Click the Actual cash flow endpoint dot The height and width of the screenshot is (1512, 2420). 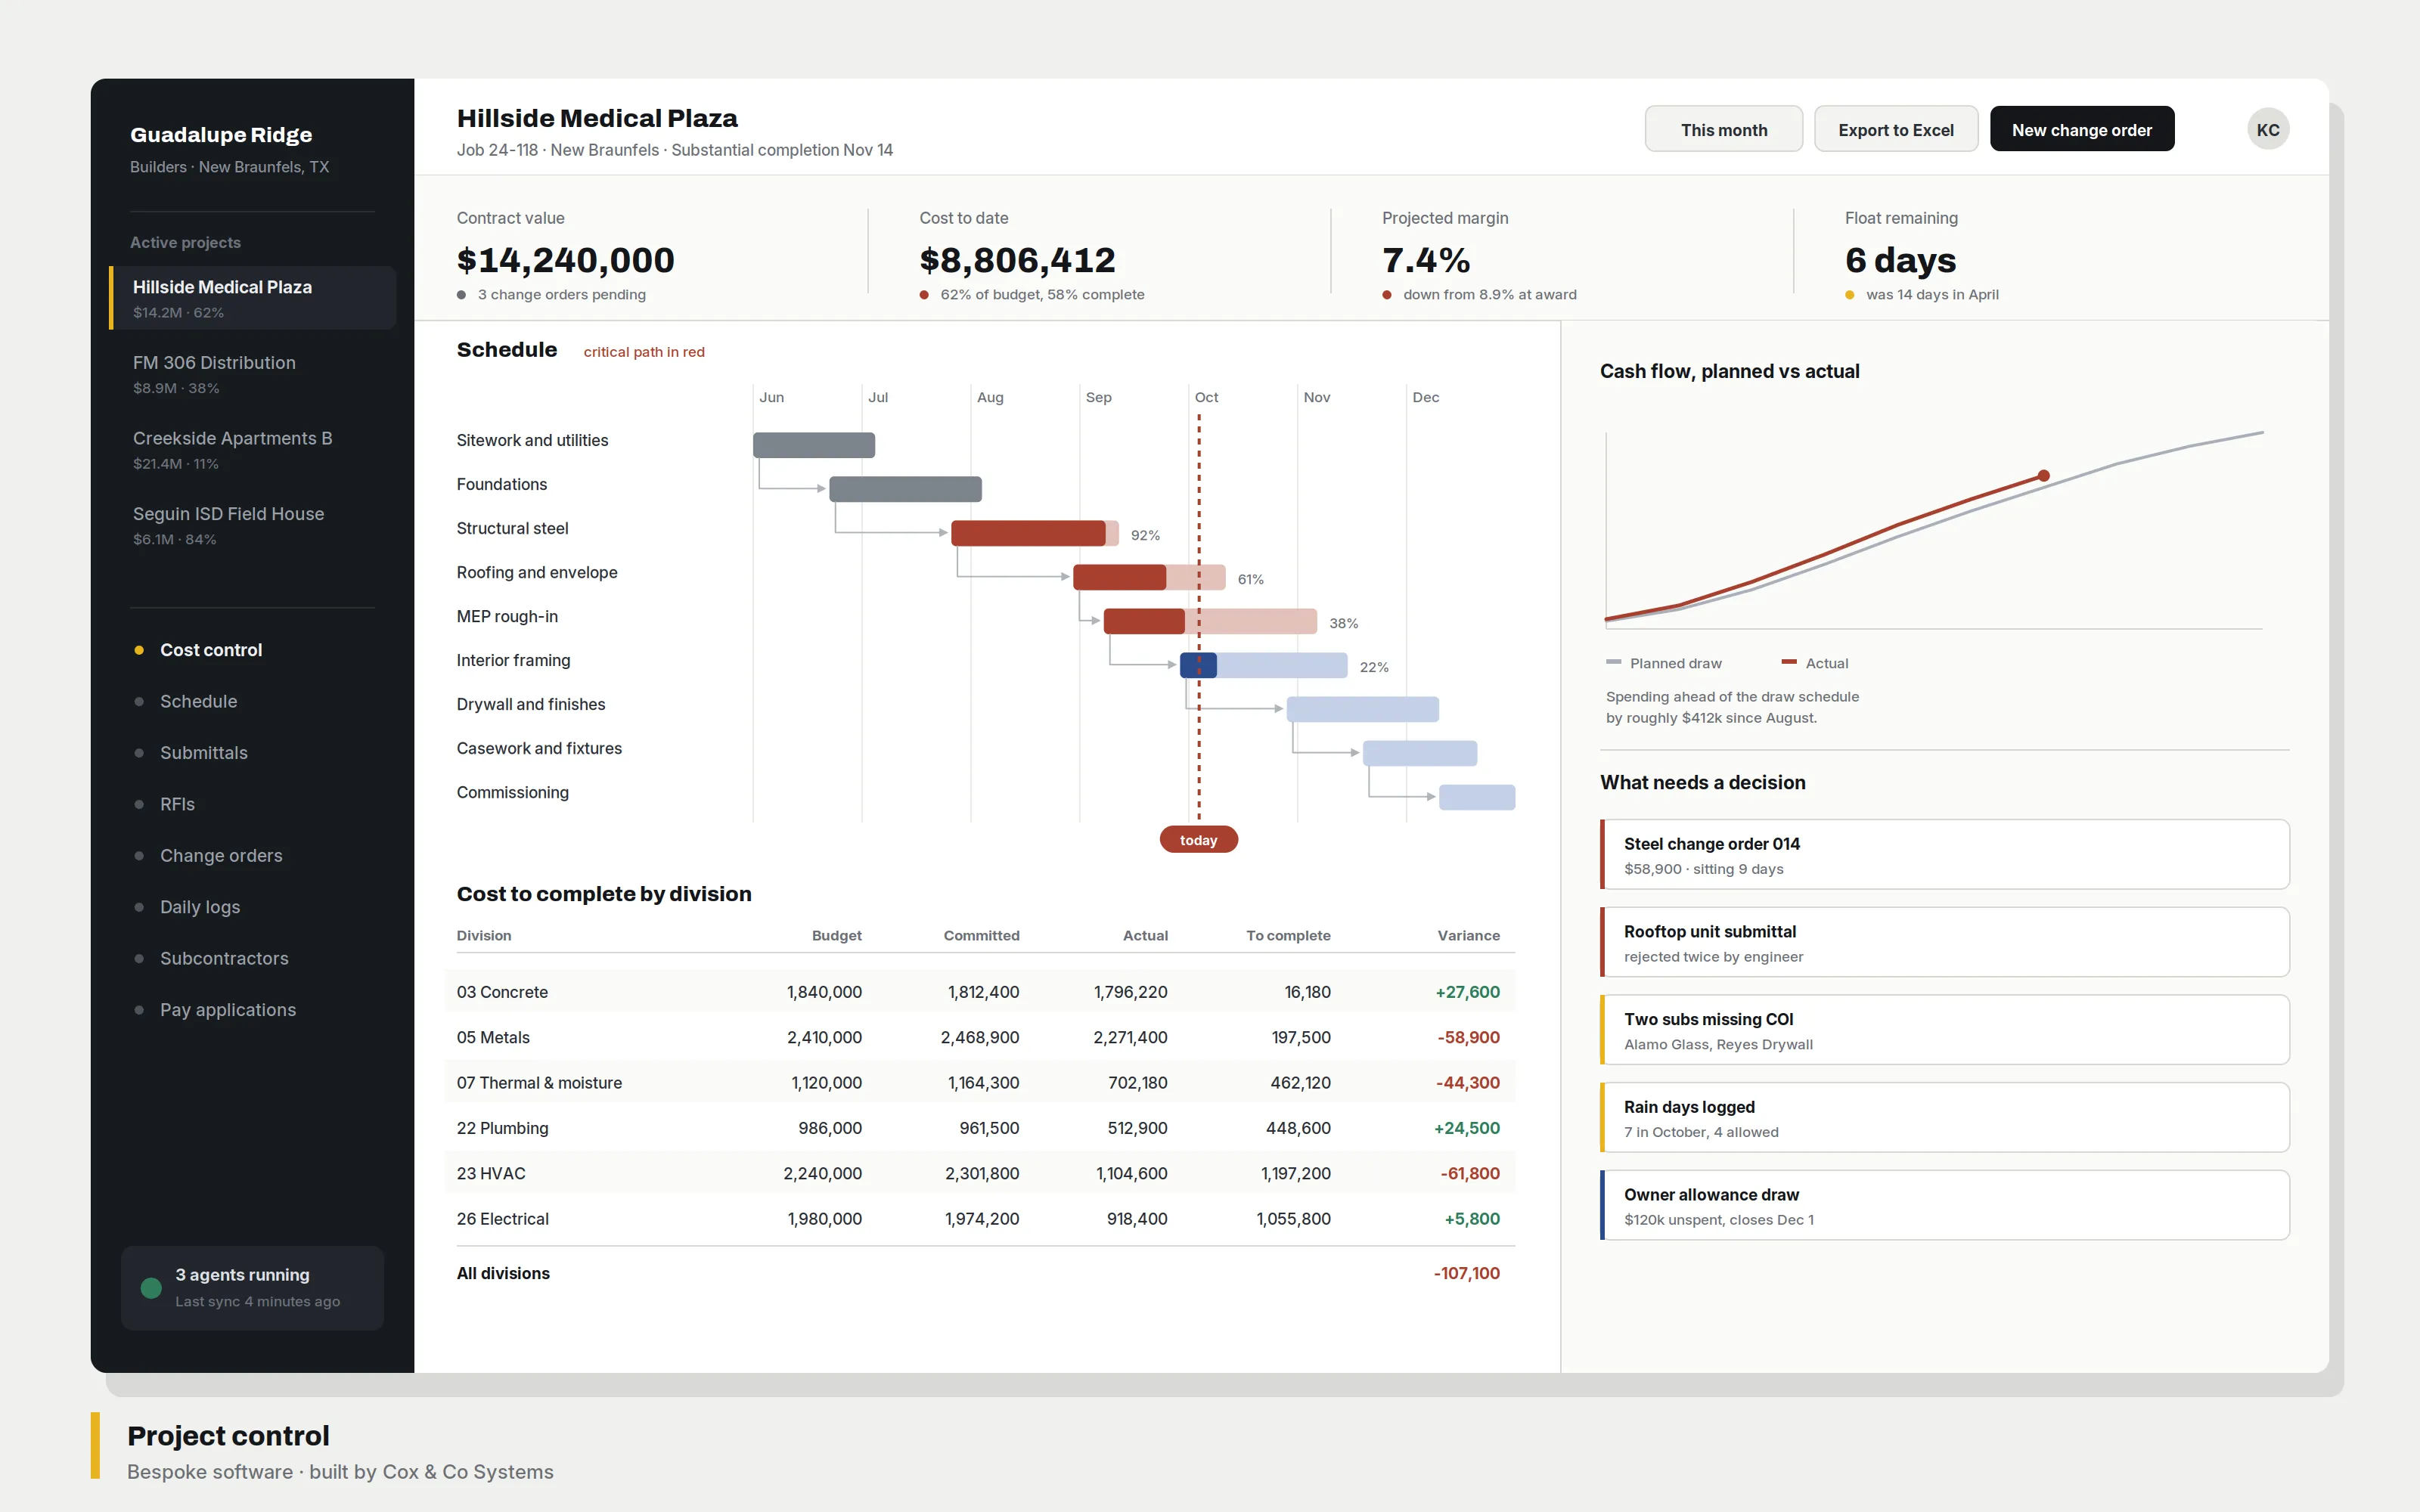(x=2043, y=476)
